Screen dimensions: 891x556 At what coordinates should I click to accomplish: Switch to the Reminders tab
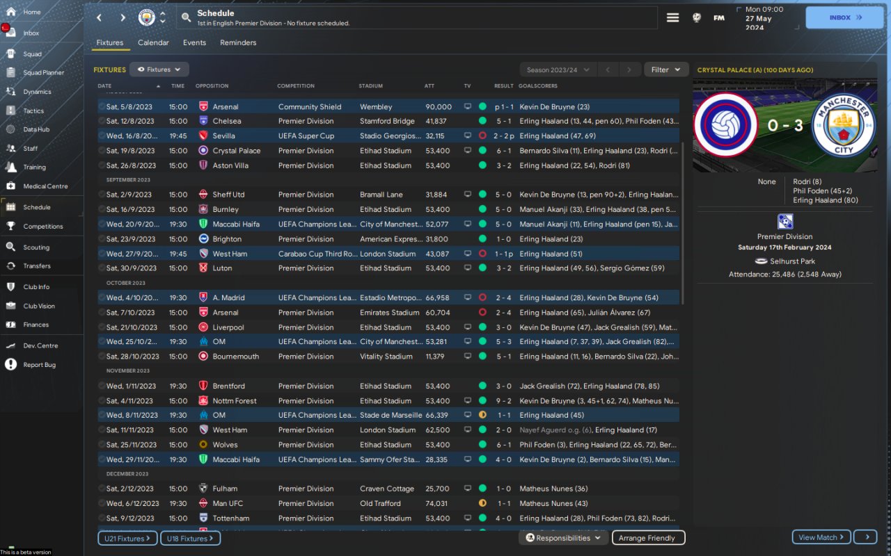238,42
